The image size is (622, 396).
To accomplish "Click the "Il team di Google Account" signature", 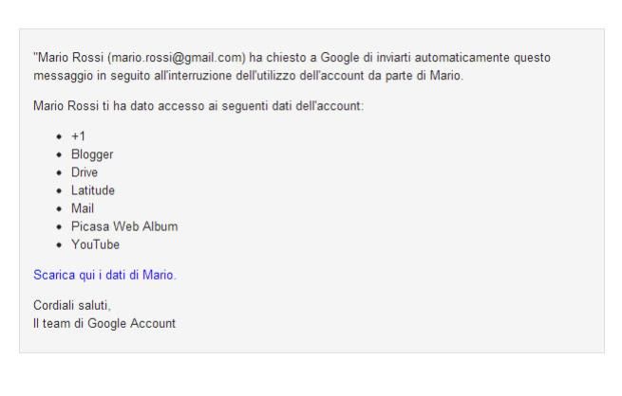I will pyautogui.click(x=104, y=324).
